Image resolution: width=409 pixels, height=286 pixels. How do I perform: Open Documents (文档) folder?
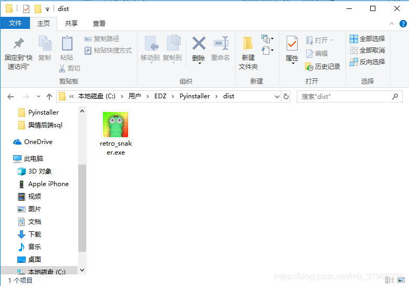click(x=29, y=222)
